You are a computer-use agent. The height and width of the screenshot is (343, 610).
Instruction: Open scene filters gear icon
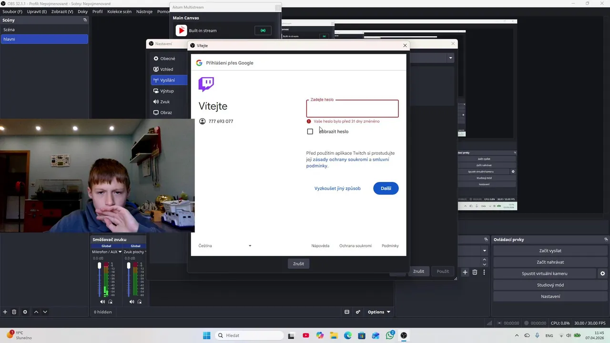[25, 312]
